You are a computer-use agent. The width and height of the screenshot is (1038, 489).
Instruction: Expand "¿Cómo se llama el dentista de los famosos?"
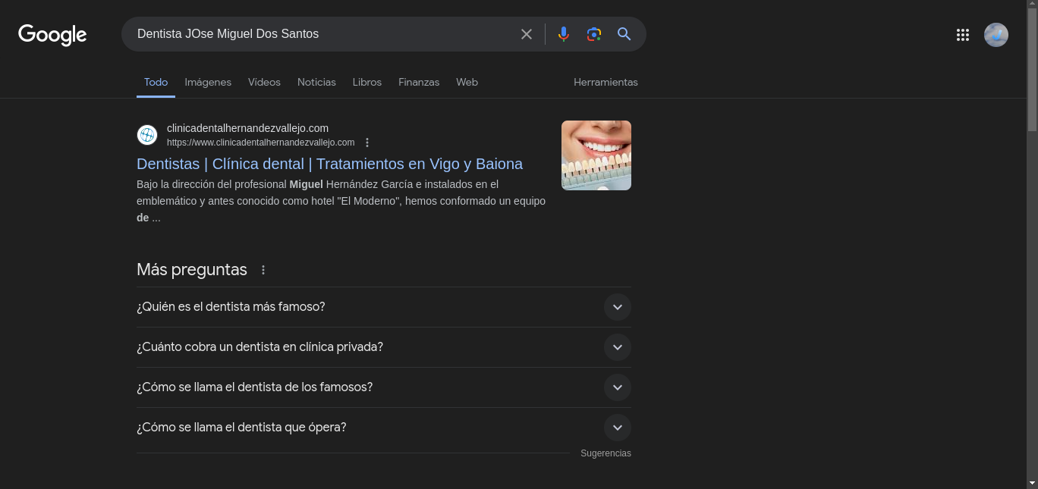[384, 387]
